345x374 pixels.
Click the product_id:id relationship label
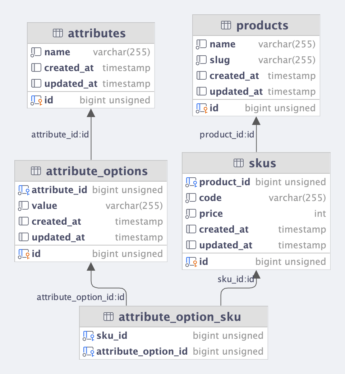(x=227, y=135)
